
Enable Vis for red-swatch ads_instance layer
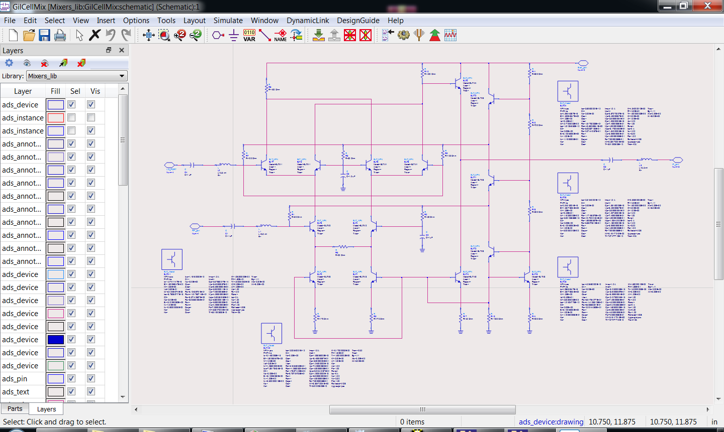click(x=91, y=117)
